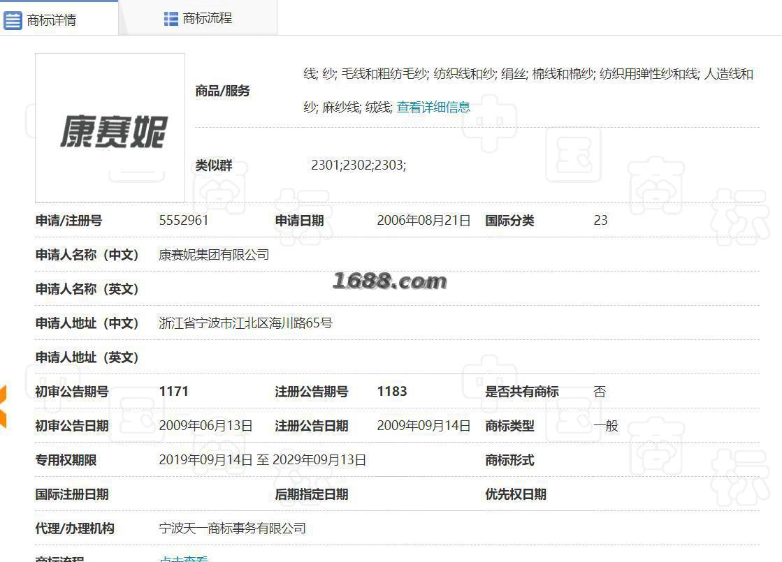Click the 申请人地址（中文） label

pos(87,323)
